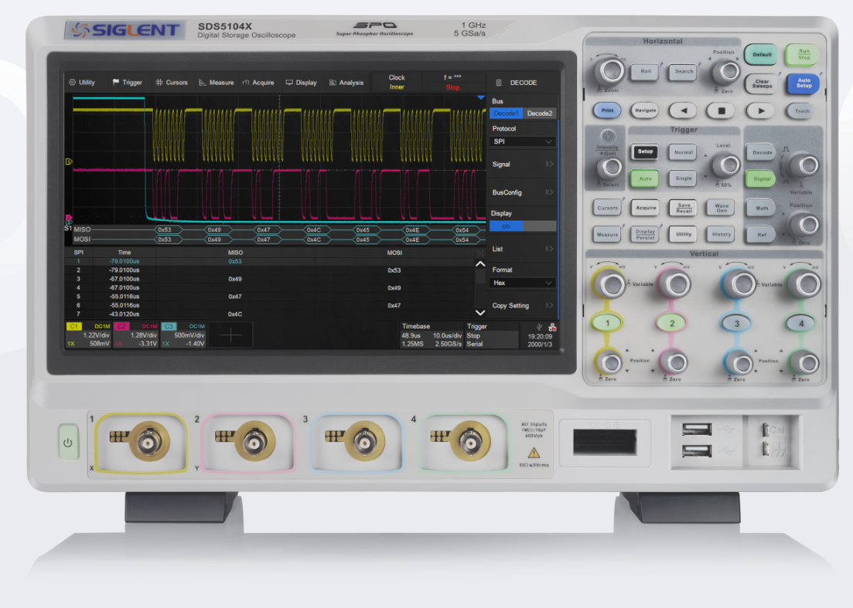The width and height of the screenshot is (853, 608).
Task: Toggle yellow channel 1 button
Action: point(607,323)
